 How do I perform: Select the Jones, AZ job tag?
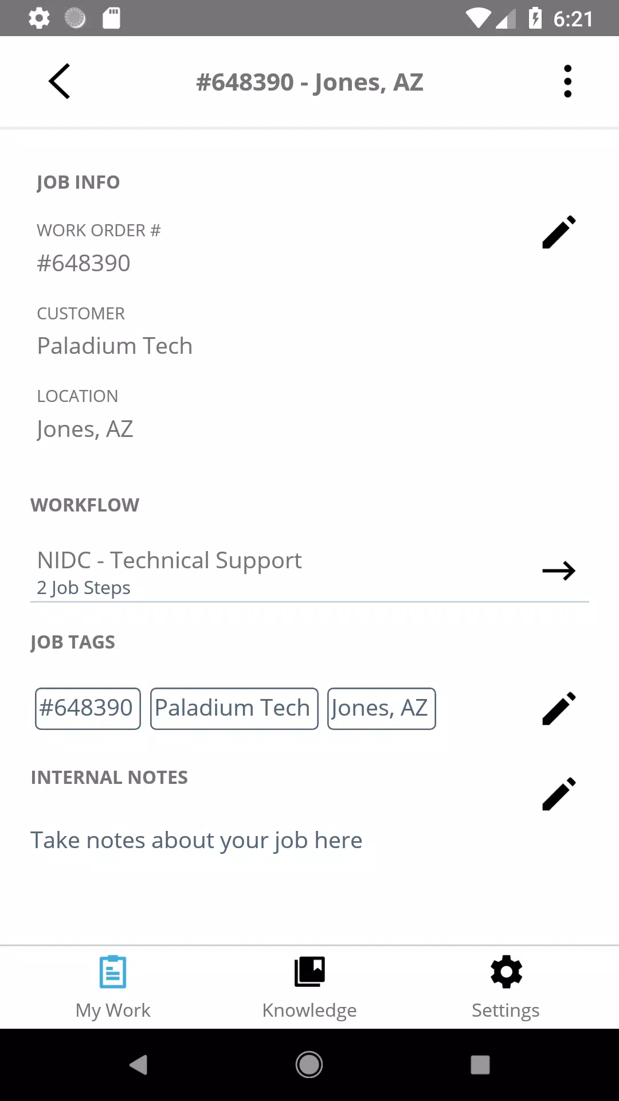coord(381,709)
